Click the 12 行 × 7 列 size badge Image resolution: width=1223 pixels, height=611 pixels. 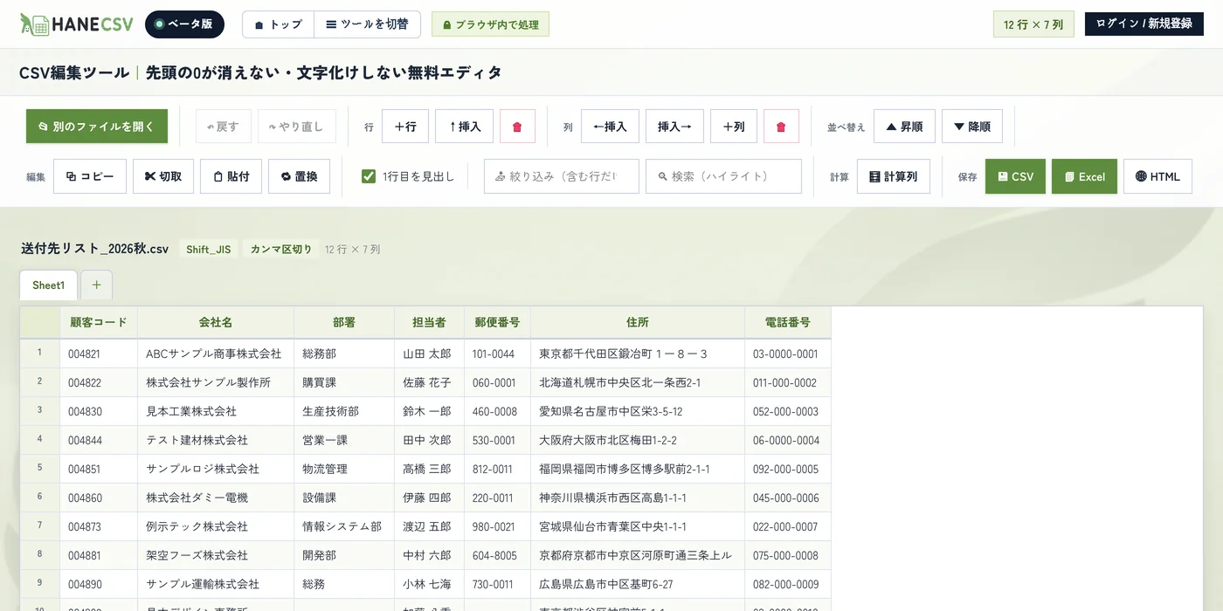[x=1033, y=24]
